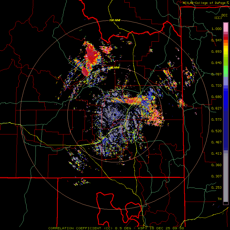230x230 pixels.
Task: Click the NEXLAB-College of DuPage credit text
Action: click(x=204, y=3)
